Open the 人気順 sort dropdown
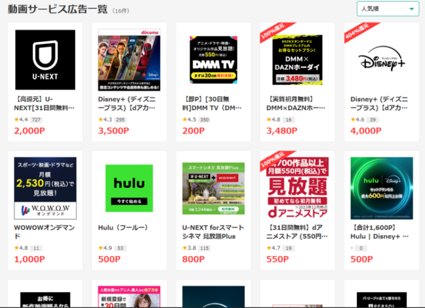 [388, 9]
